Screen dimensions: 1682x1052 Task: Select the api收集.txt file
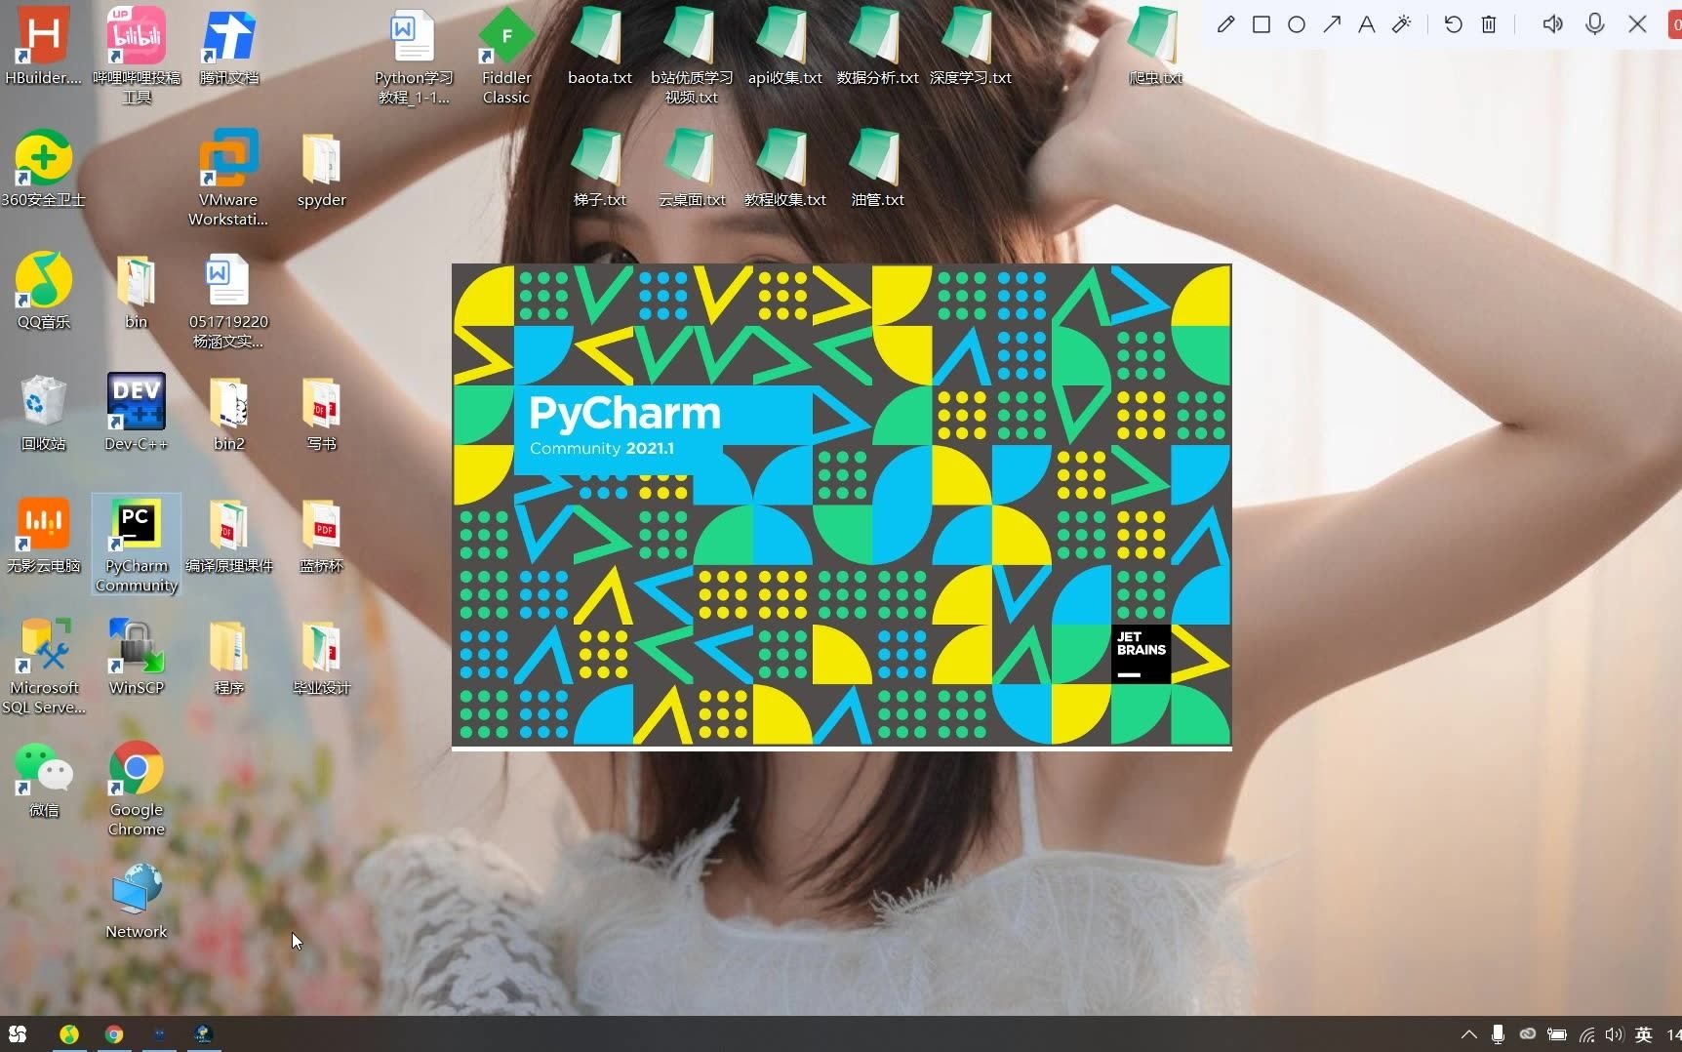784,47
